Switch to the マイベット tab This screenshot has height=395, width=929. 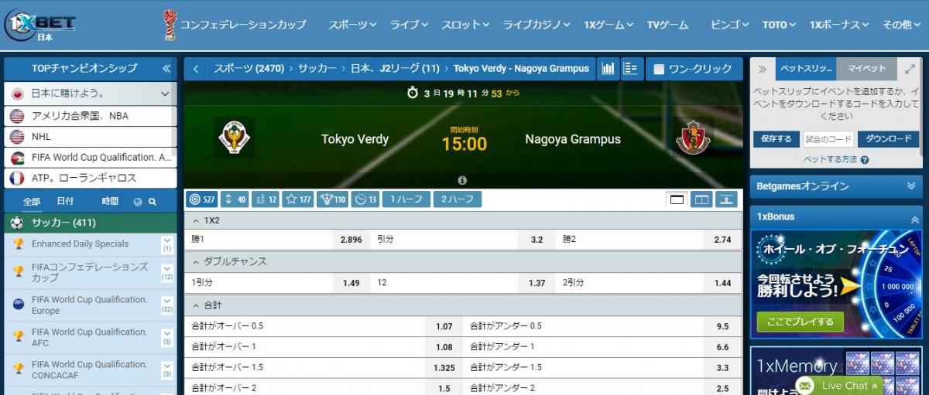click(x=866, y=69)
